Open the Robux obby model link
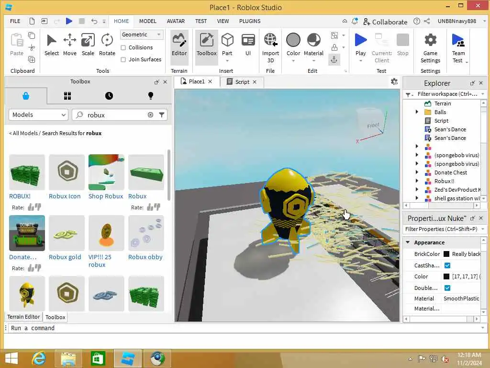 coord(145,257)
